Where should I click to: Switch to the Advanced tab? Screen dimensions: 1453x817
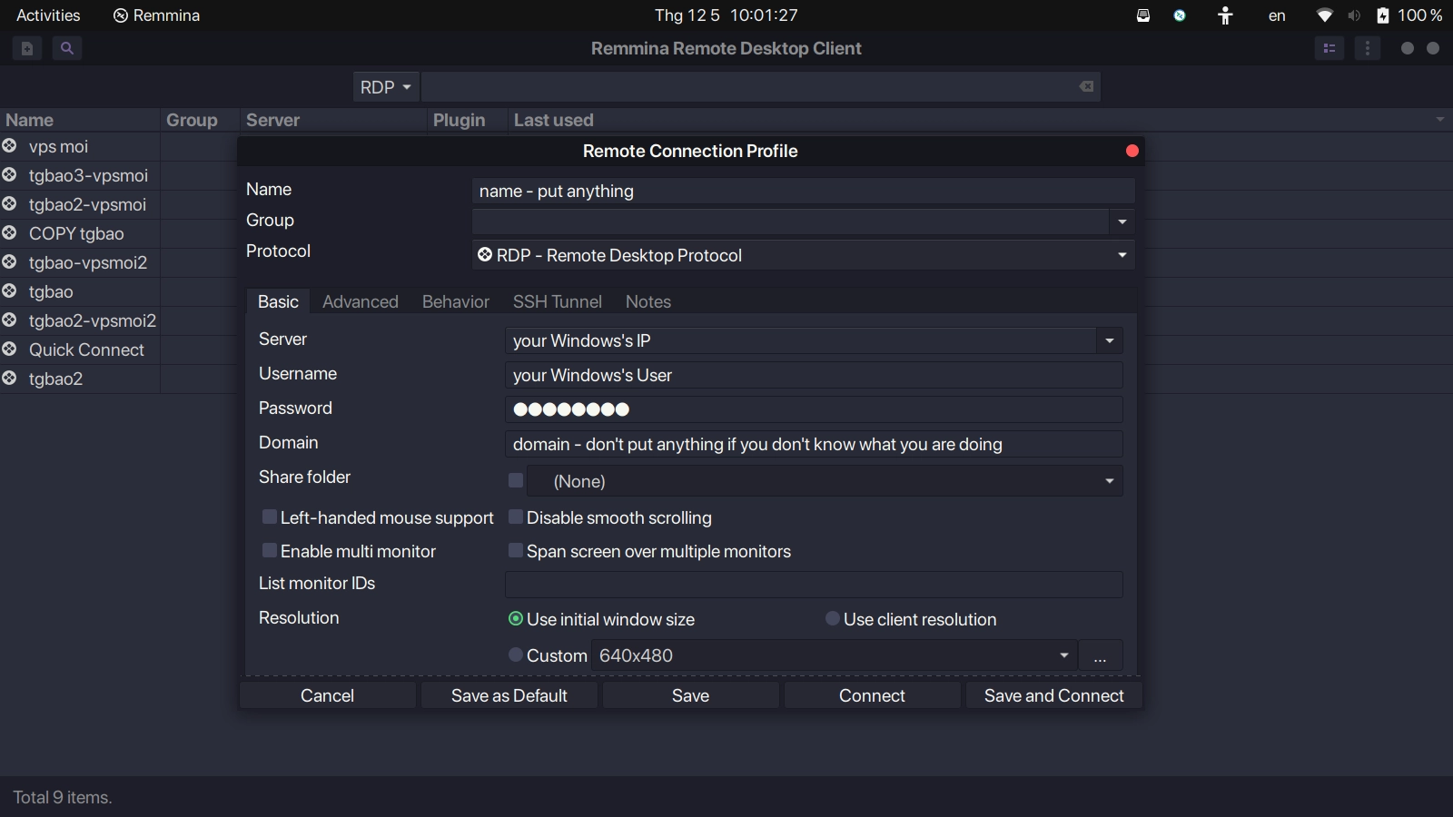click(x=361, y=301)
